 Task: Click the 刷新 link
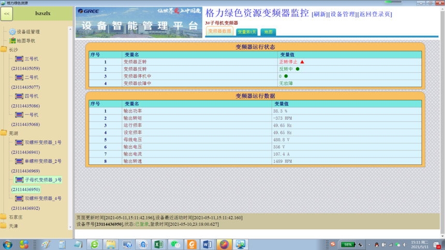pos(320,14)
